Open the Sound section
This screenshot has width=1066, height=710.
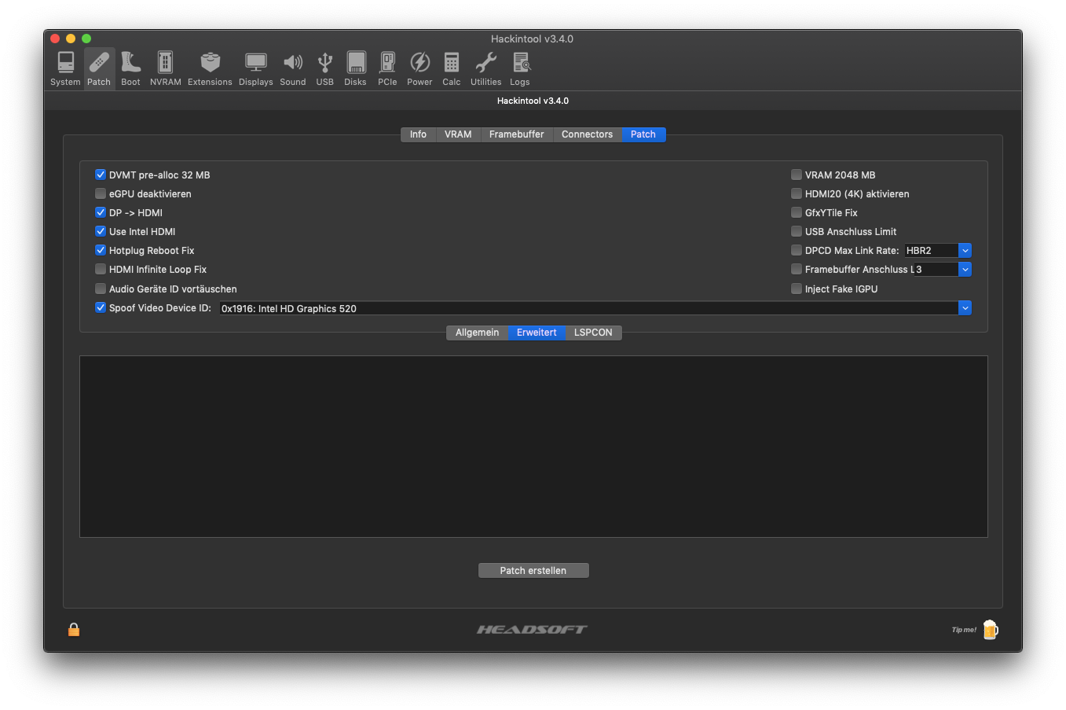click(293, 68)
